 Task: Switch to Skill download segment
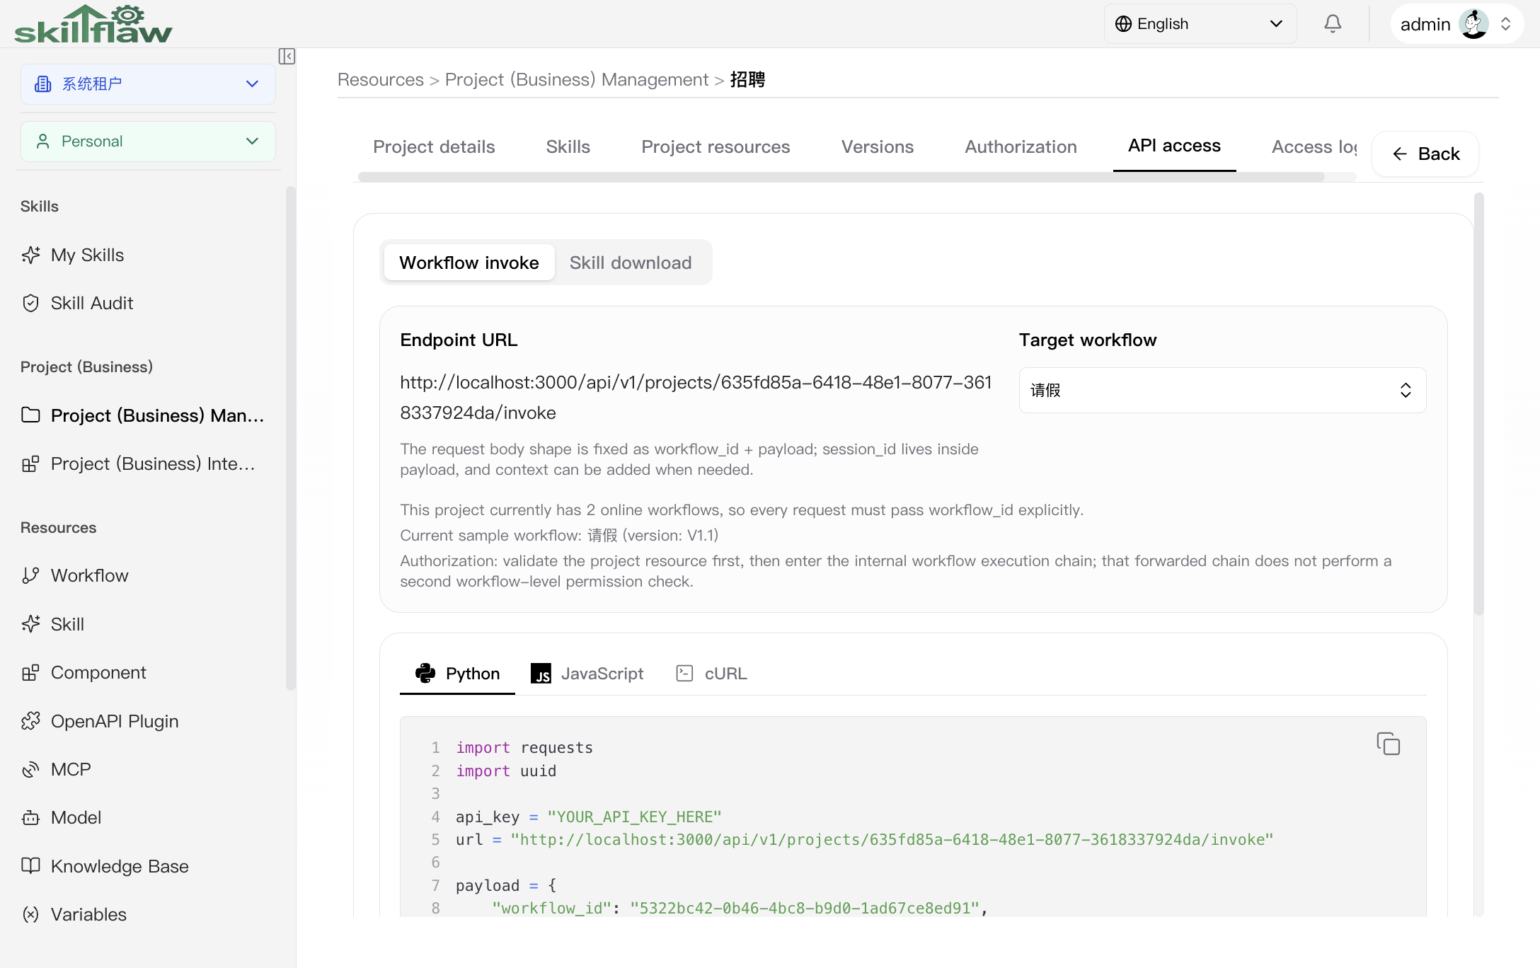click(631, 263)
